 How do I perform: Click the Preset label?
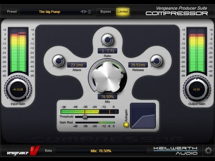tap(12, 12)
